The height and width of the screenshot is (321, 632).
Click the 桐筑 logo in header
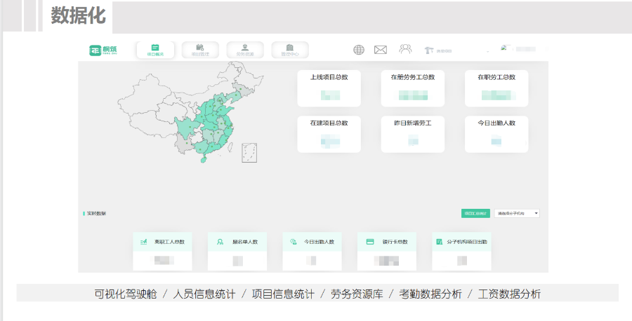point(103,50)
